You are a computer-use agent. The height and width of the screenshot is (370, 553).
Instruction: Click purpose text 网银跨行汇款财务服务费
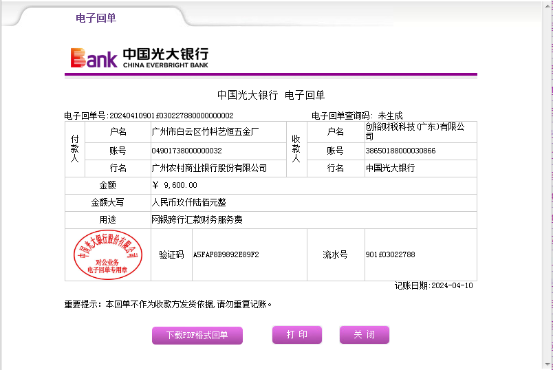[x=197, y=220]
